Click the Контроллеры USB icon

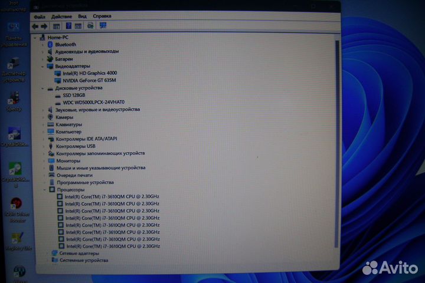point(51,146)
